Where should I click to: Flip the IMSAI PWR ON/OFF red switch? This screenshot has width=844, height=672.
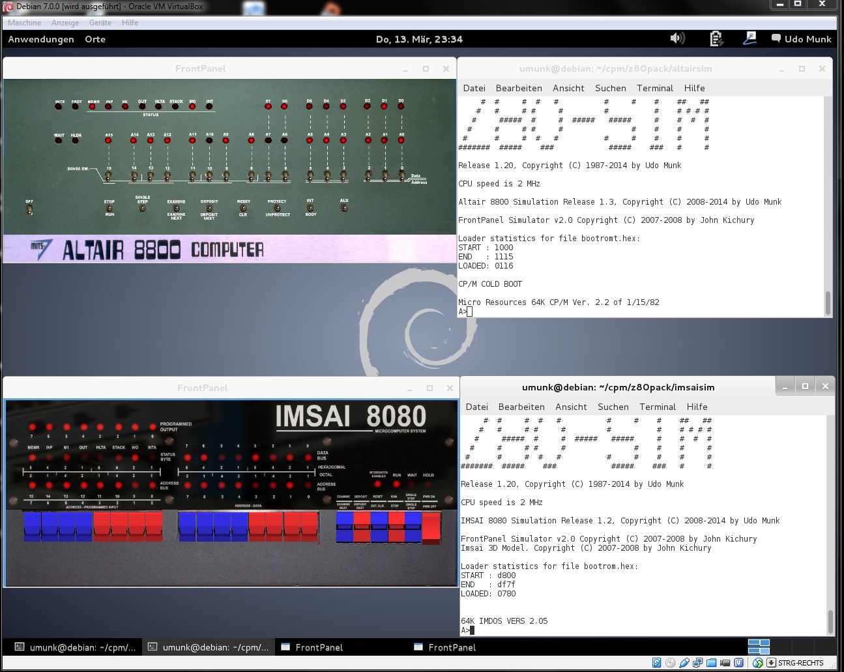click(x=431, y=528)
